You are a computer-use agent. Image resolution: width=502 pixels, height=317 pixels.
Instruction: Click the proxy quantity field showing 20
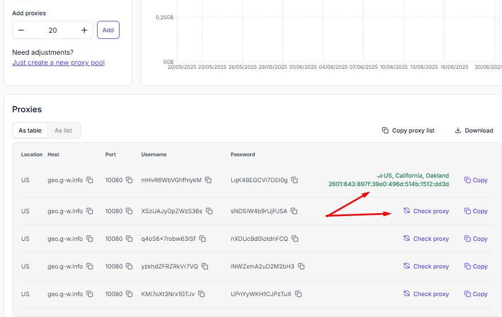point(53,30)
